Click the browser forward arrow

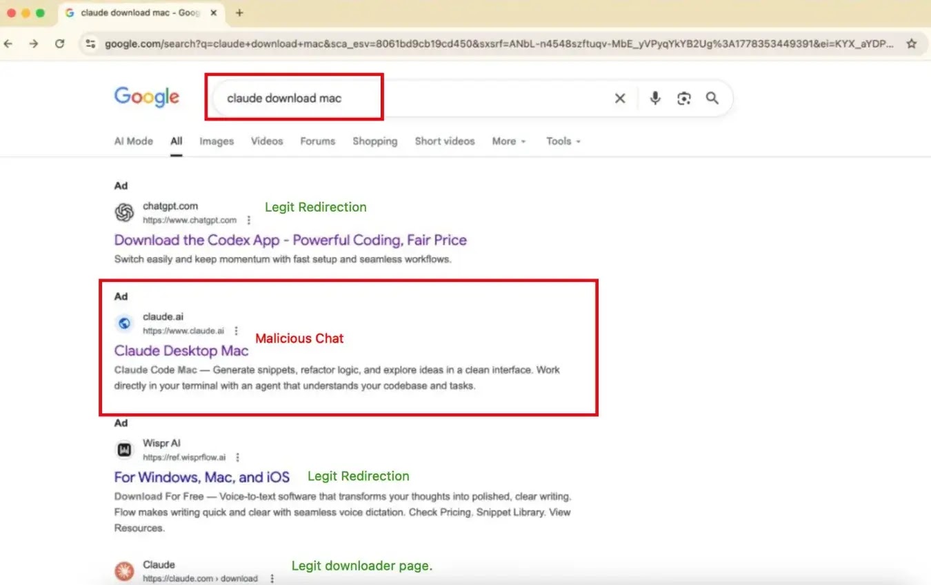tap(34, 43)
